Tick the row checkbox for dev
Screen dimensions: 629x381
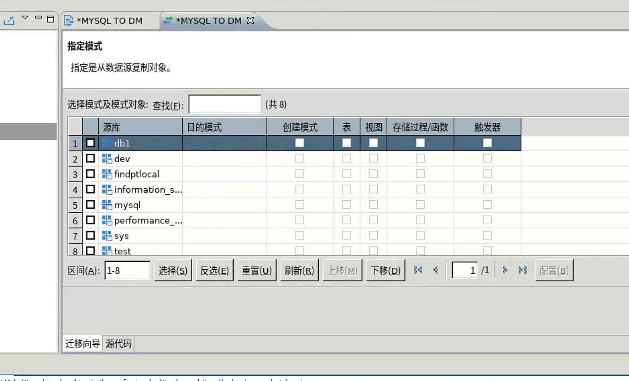91,158
